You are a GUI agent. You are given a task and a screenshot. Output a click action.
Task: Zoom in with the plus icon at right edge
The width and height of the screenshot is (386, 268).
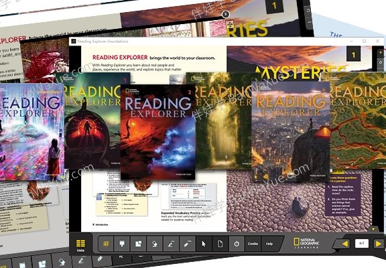click(381, 52)
